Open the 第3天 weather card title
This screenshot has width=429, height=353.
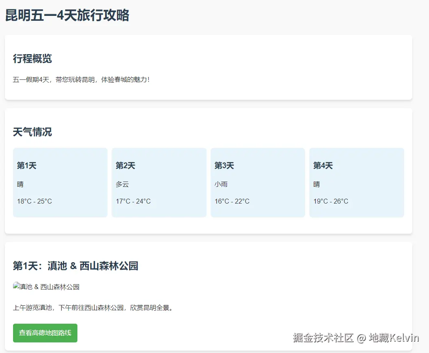pyautogui.click(x=224, y=165)
